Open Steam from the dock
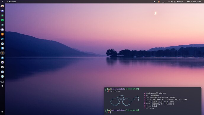The image size is (204, 115). (x=2, y=39)
